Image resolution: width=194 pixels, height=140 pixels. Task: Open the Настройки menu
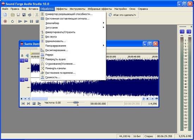(121, 9)
